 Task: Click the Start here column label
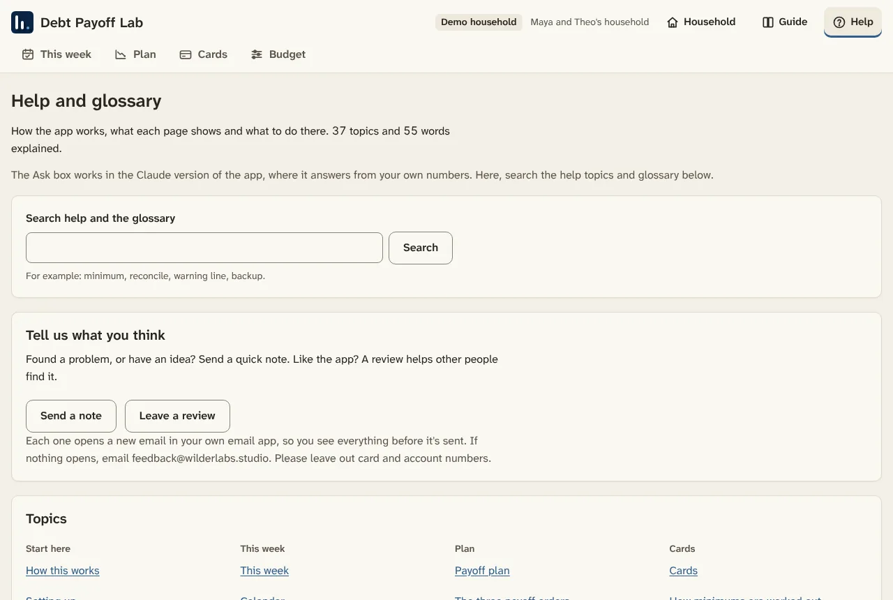click(48, 549)
